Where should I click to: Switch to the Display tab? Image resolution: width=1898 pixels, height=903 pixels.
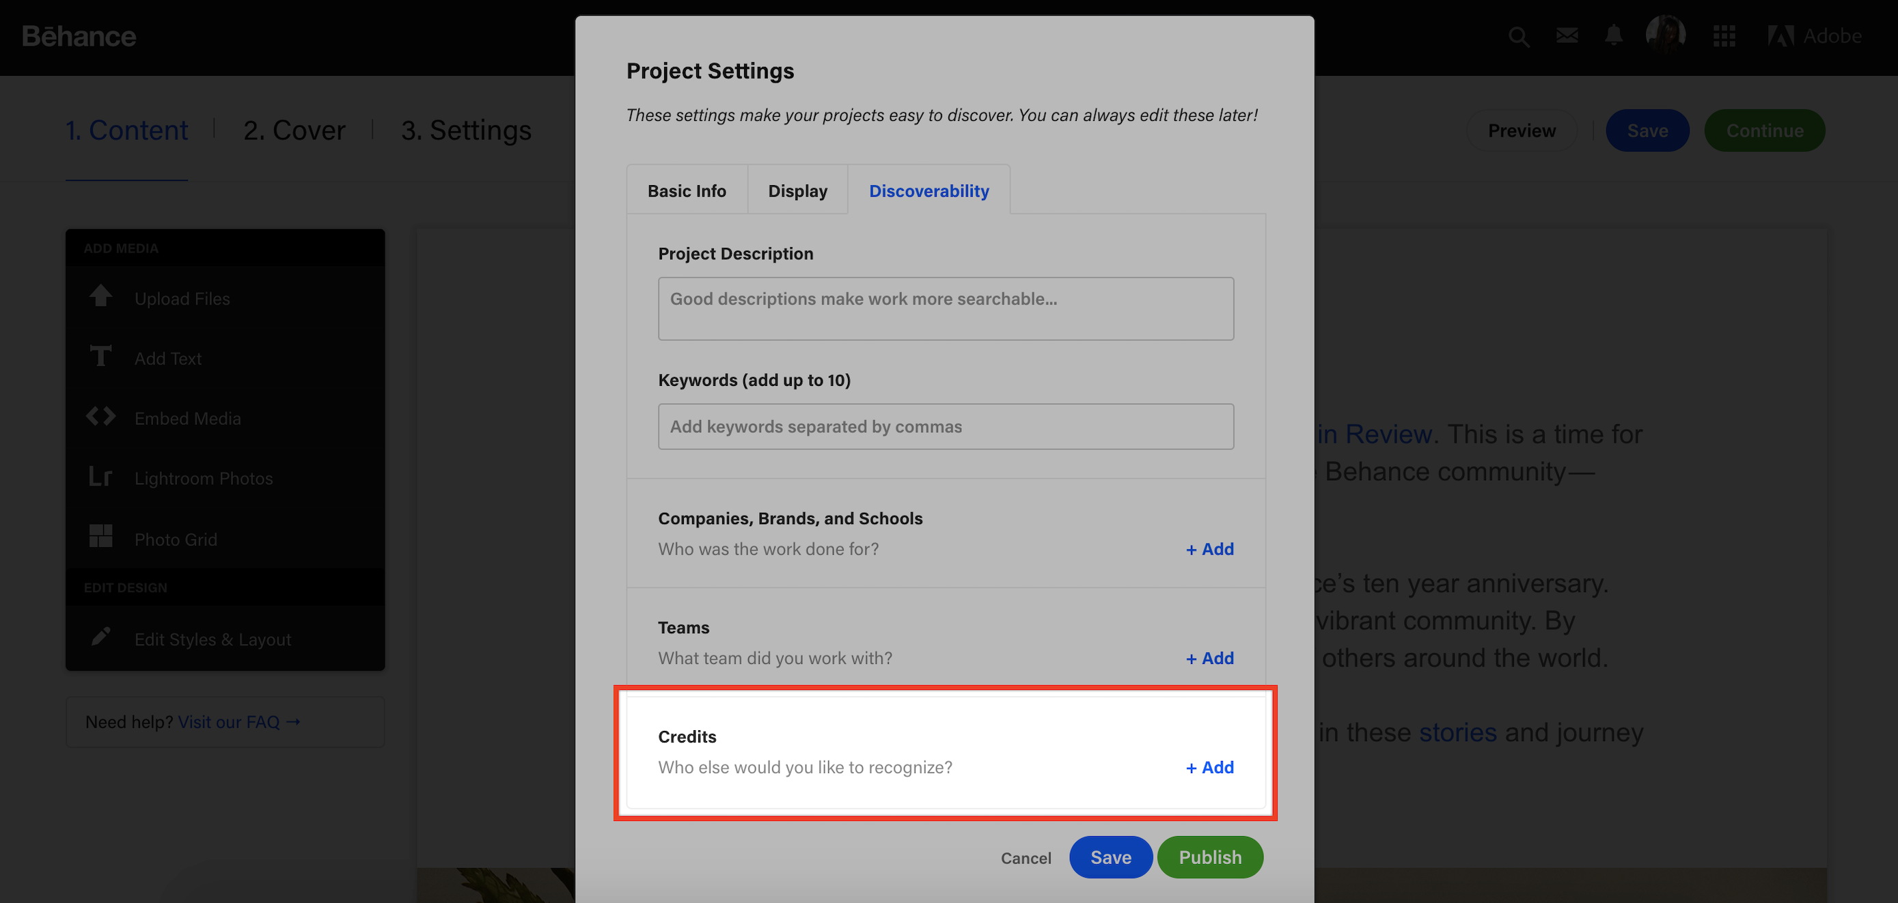[x=797, y=191]
